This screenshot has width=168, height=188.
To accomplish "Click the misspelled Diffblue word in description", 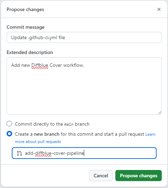I will [x=40, y=65].
